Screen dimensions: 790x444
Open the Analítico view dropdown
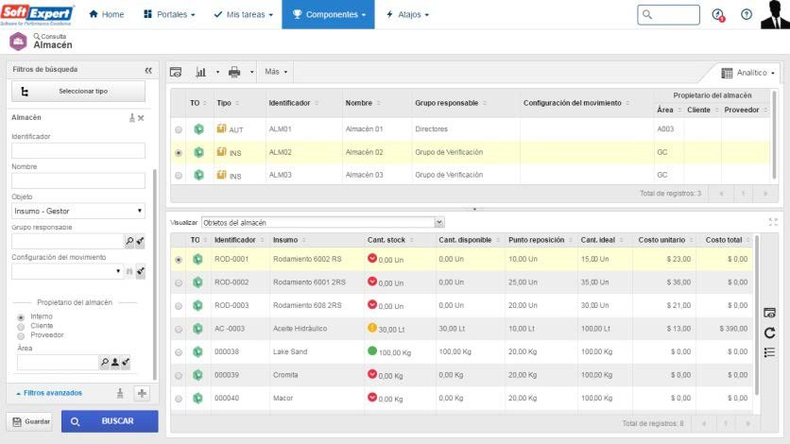(747, 73)
